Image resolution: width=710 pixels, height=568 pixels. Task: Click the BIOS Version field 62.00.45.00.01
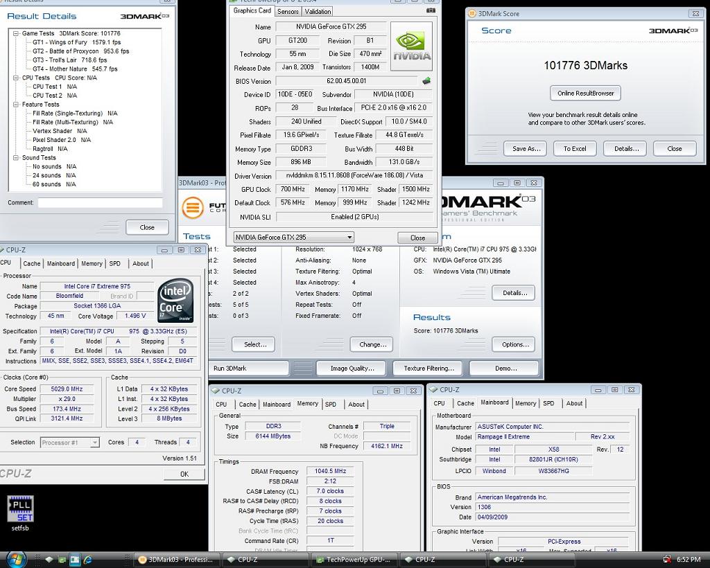tap(347, 81)
